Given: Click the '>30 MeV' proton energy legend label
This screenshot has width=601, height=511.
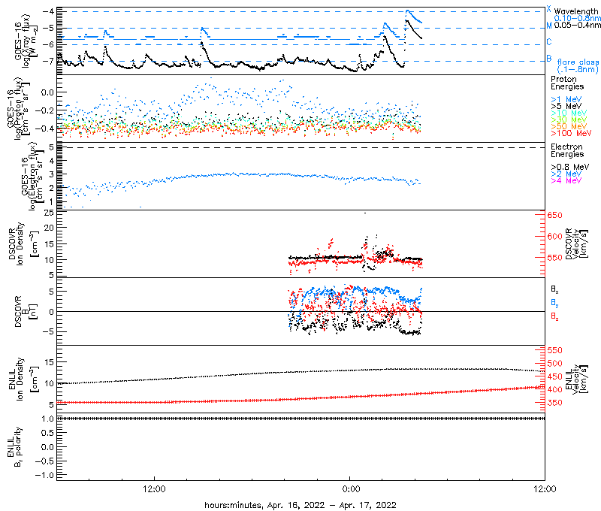Looking at the screenshot, I should (569, 119).
